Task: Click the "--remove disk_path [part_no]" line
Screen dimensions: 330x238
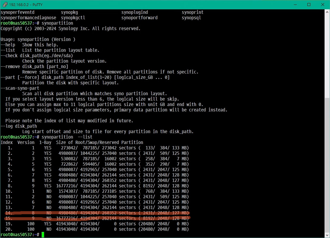Action: tap(34, 67)
